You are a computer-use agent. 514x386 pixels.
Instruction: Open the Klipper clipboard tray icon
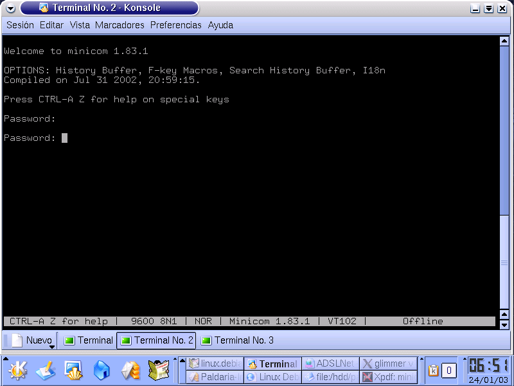433,371
